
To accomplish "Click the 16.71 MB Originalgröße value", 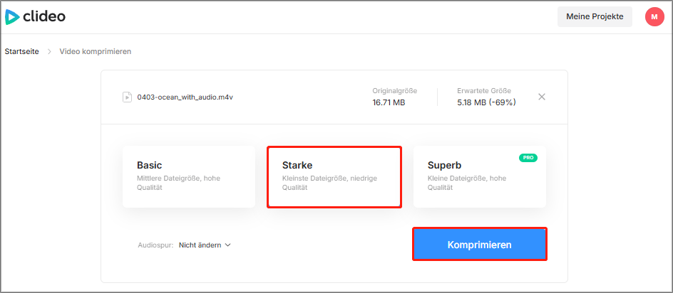I will pos(390,102).
